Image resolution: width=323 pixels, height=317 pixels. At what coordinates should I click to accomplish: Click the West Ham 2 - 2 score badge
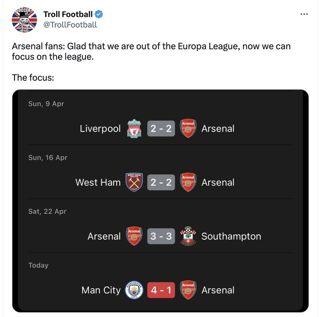coord(161,183)
